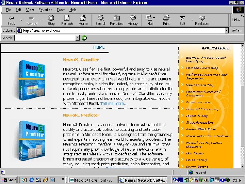Open Neural Networks in Medicine link
The image size is (245, 184).
click(208, 136)
